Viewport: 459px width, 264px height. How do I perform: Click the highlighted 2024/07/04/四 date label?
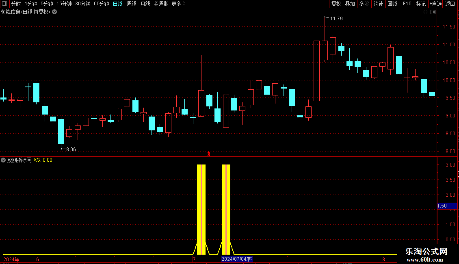[237, 259]
